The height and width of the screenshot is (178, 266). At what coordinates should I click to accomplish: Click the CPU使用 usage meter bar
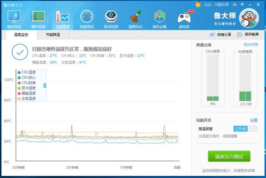coord(213,77)
